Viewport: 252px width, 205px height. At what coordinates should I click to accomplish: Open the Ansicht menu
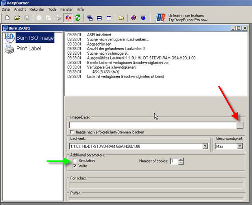[20, 9]
